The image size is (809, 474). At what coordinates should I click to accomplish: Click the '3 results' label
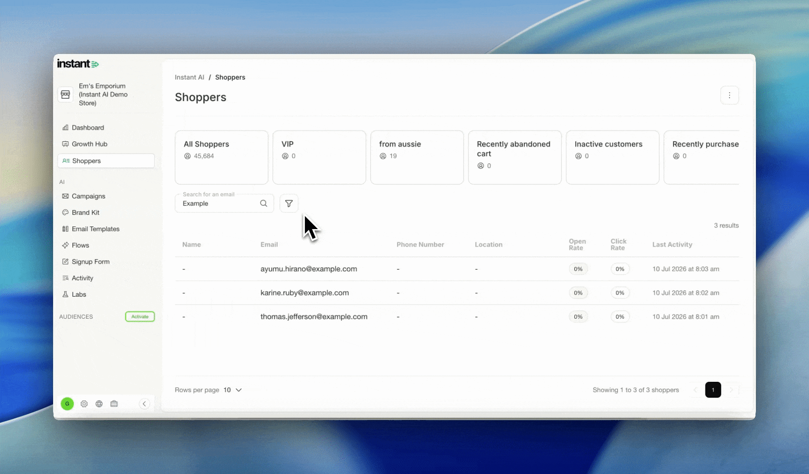726,226
